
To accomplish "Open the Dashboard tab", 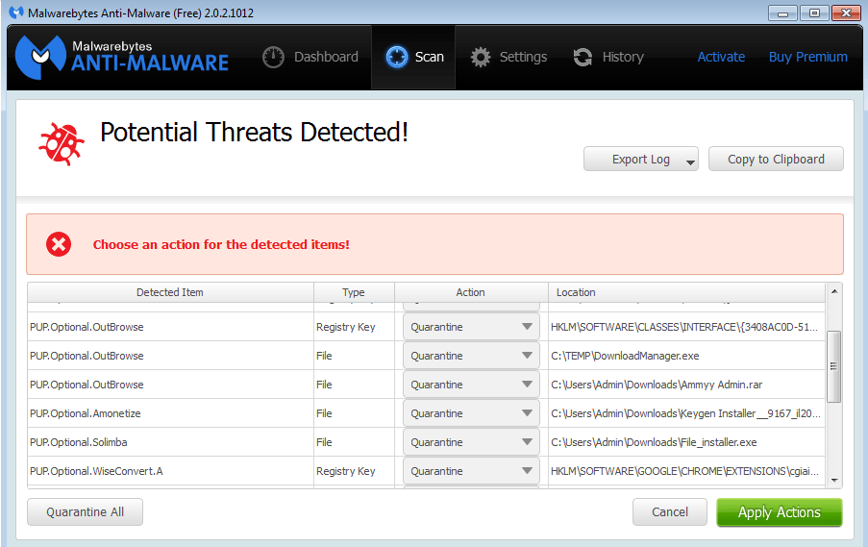I will pos(310,57).
